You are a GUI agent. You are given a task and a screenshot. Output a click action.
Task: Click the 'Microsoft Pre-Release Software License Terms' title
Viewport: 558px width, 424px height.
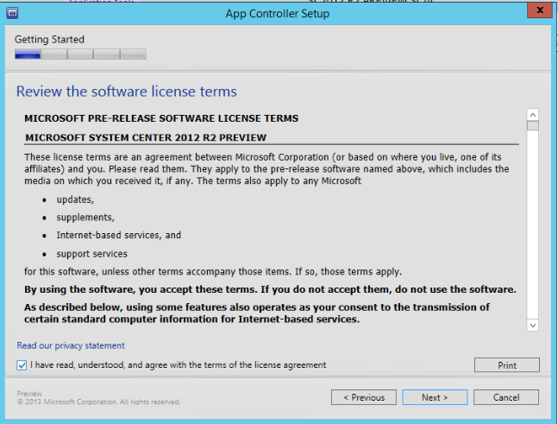point(161,118)
